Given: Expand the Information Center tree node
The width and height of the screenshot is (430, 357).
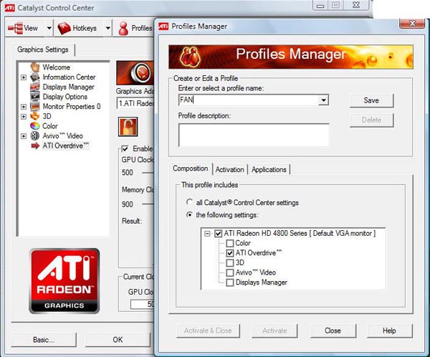Looking at the screenshot, I should tap(24, 77).
